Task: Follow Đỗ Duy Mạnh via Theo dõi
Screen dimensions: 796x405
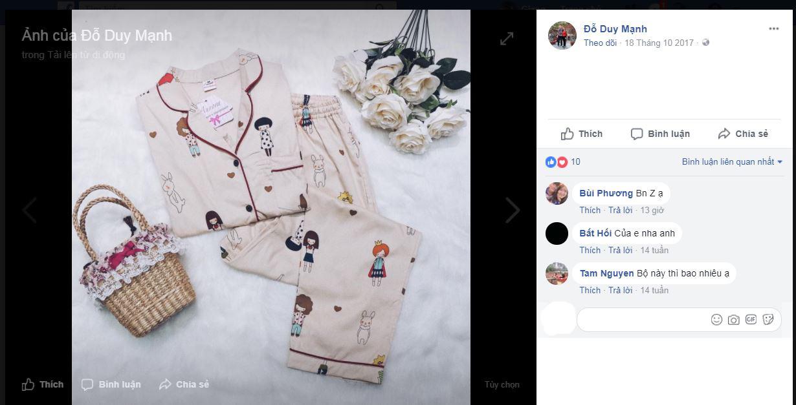Action: [600, 43]
